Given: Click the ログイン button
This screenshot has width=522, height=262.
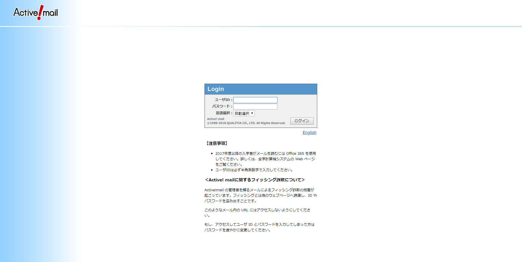Looking at the screenshot, I should [302, 121].
